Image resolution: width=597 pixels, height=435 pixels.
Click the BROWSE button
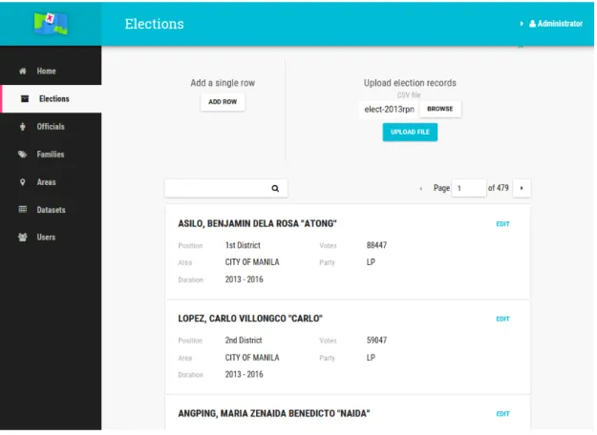coord(440,109)
